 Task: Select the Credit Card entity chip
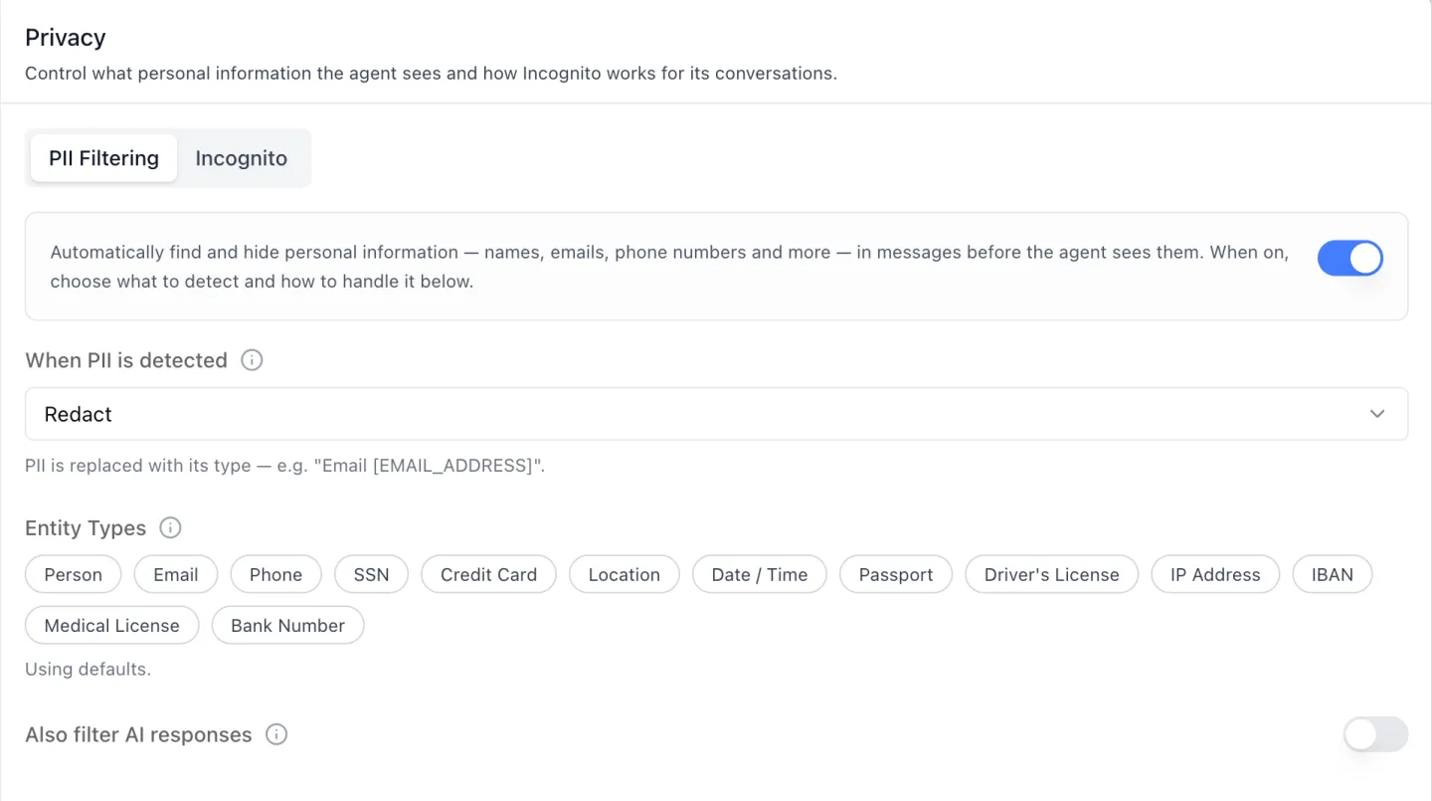coord(489,574)
